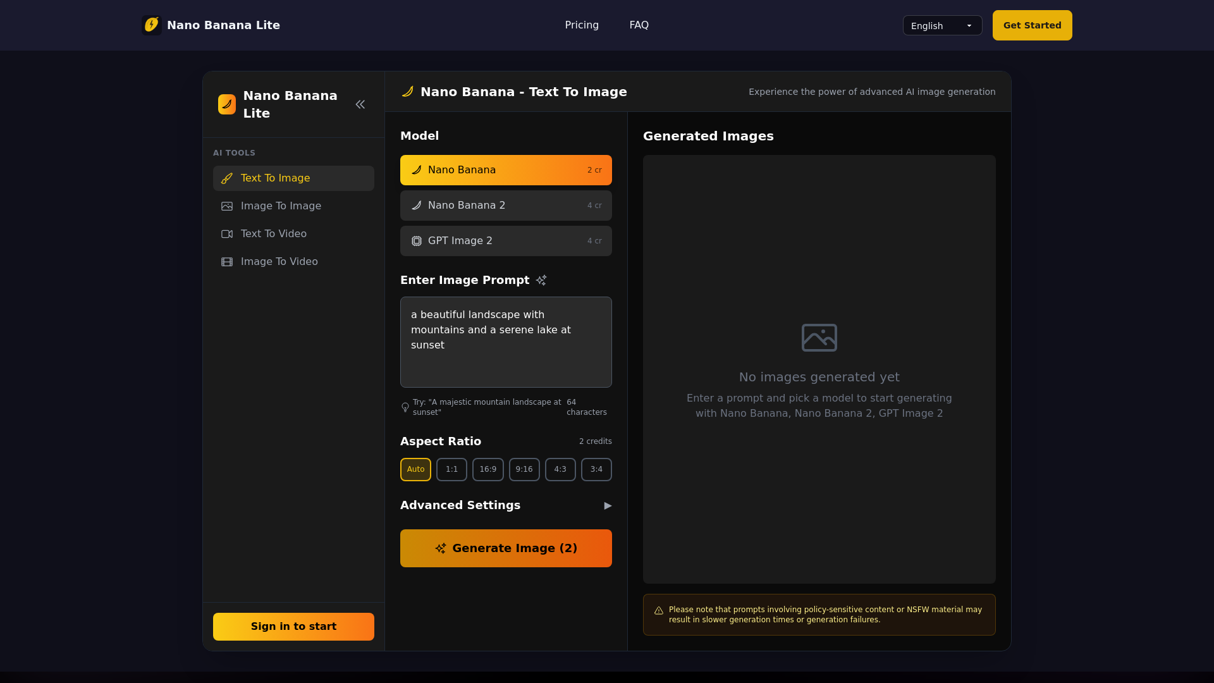The height and width of the screenshot is (683, 1214).
Task: Click the '64 characters' counter
Action: coord(587,407)
